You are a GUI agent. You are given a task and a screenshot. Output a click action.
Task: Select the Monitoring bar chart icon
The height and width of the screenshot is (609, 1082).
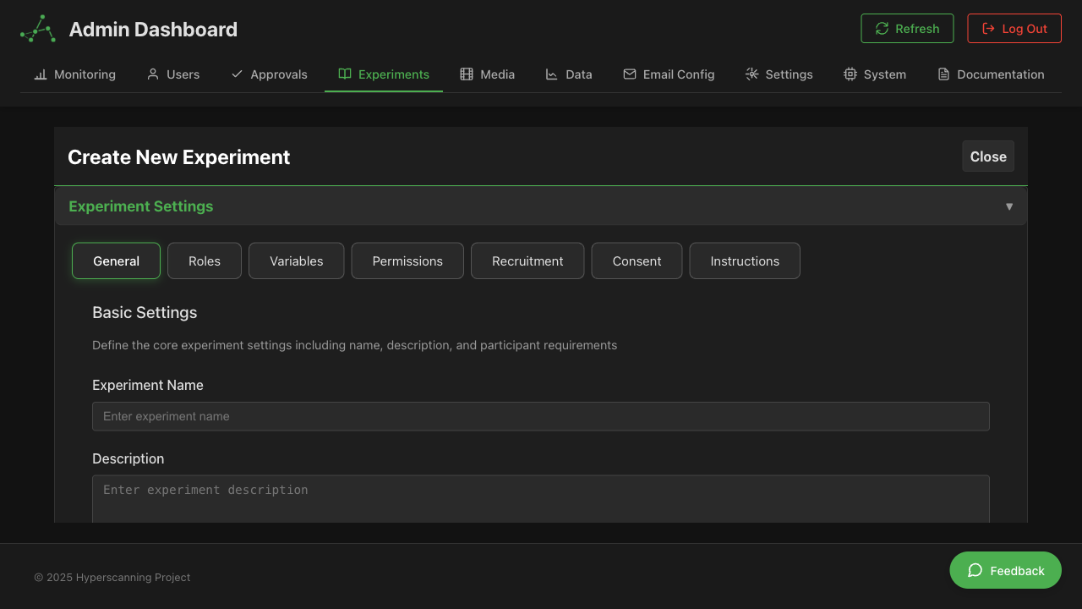click(x=40, y=74)
